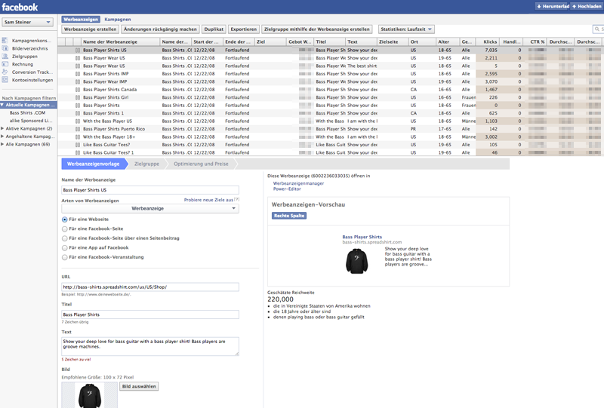The image size is (604, 408).
Task: Click the Conversion Track... sidebar icon
Action: click(x=5, y=72)
